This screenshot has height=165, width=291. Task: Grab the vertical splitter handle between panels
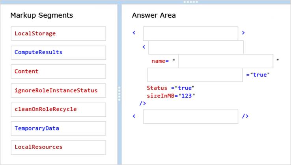[119, 94]
